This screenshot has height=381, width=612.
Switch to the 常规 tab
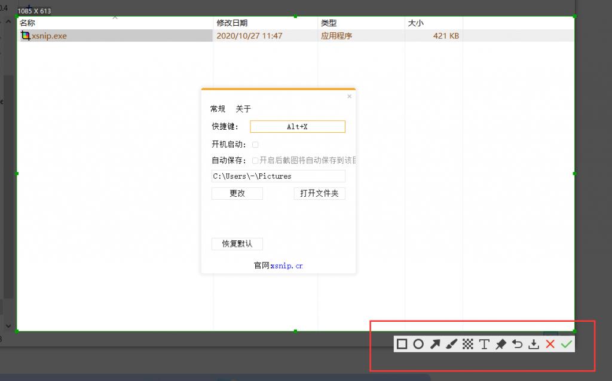[x=218, y=109]
